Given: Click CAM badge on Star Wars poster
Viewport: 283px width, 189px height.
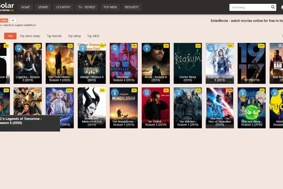Looking at the screenshot, I should 229,90.
